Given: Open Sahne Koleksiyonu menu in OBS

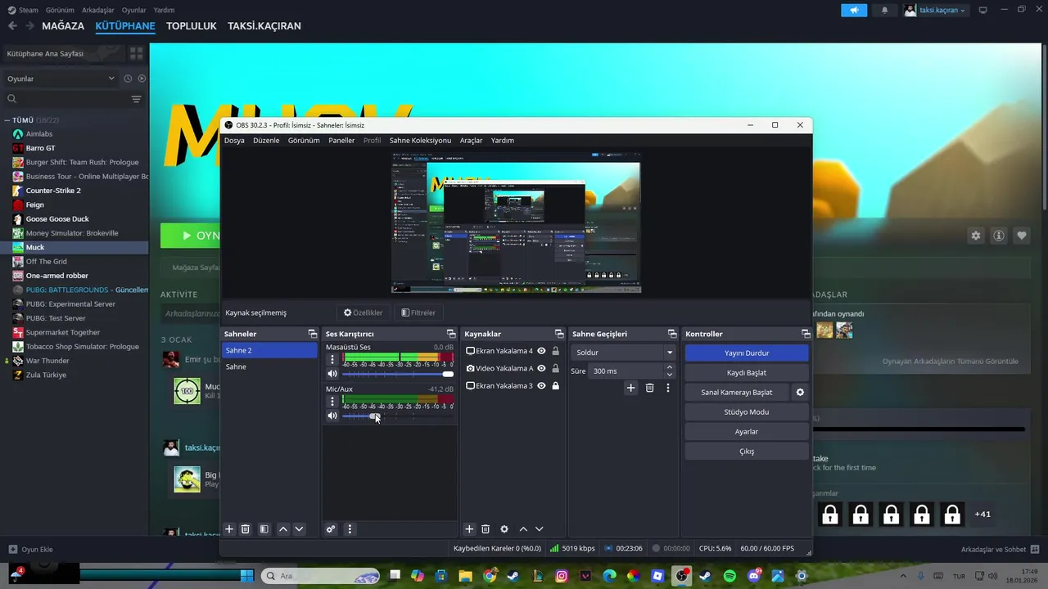Looking at the screenshot, I should click(420, 140).
